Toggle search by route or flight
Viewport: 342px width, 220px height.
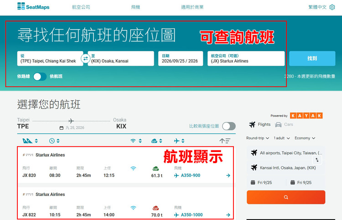click(40, 77)
